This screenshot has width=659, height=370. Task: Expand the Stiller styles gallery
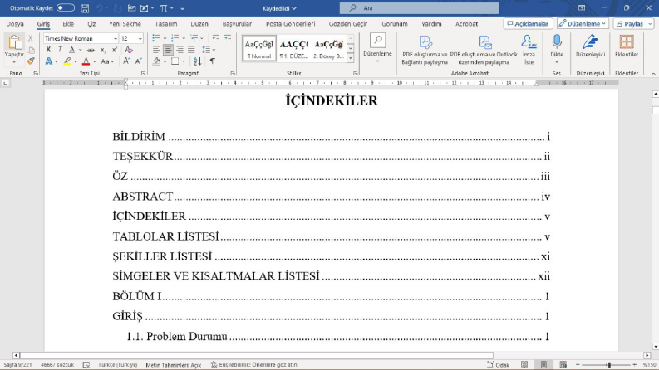(350, 57)
